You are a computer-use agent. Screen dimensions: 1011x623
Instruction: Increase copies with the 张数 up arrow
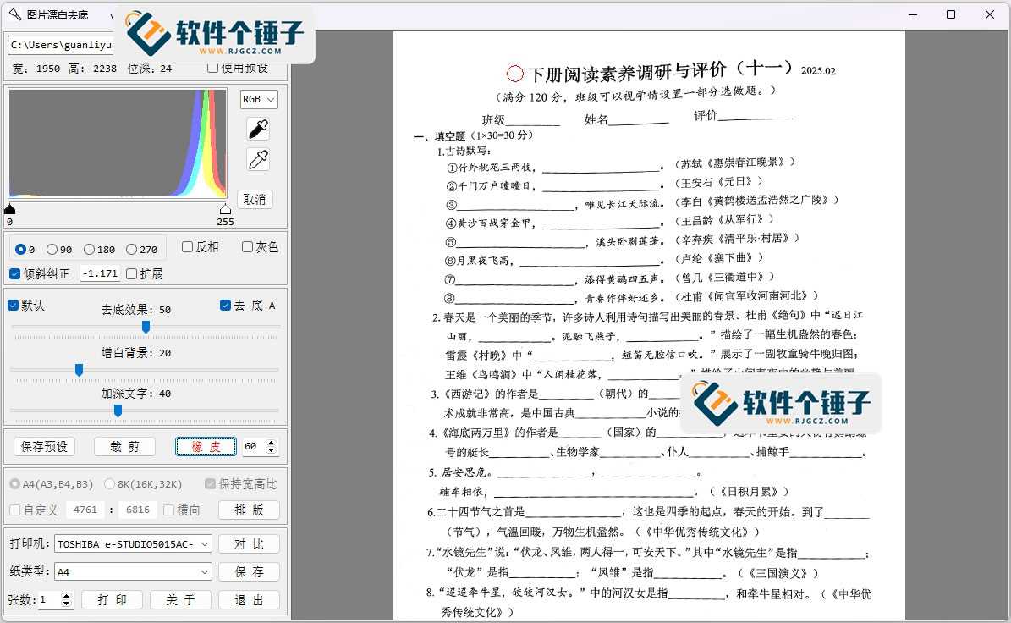click(66, 596)
